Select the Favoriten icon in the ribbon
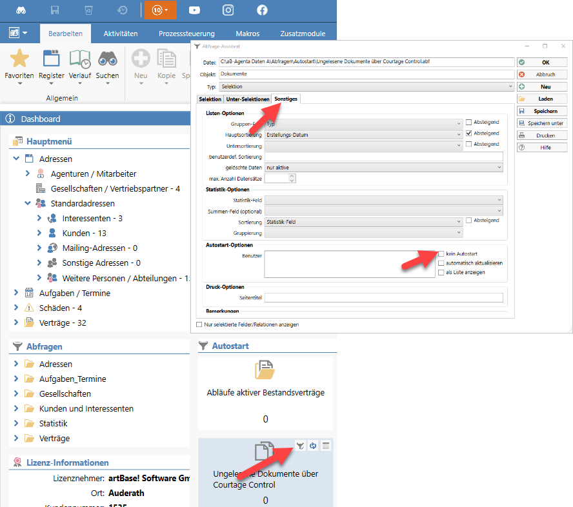This screenshot has height=507, width=573. point(19,63)
